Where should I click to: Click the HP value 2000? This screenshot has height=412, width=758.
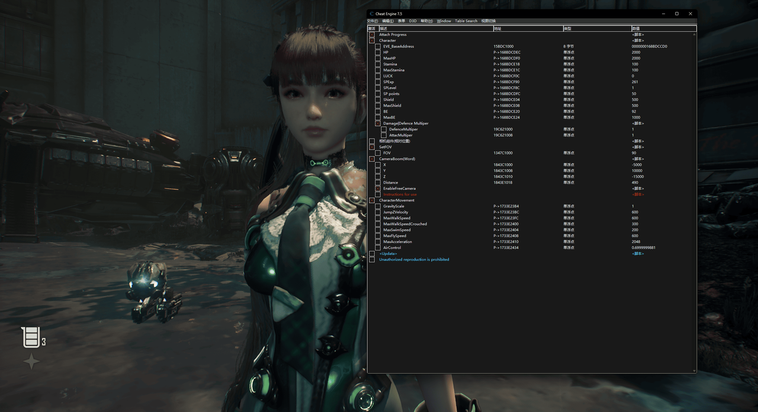636,52
